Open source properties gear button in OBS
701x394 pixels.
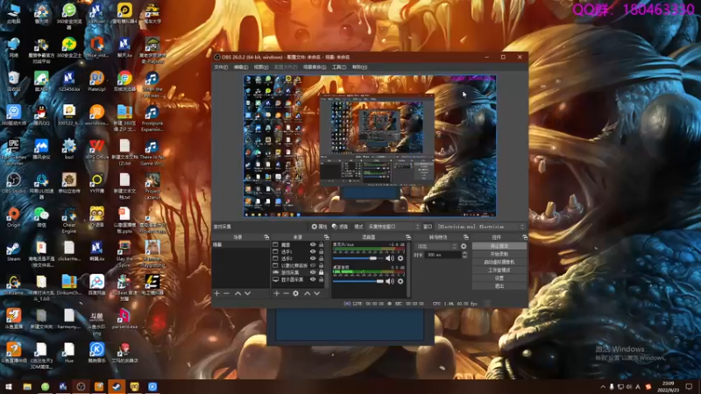319,227
